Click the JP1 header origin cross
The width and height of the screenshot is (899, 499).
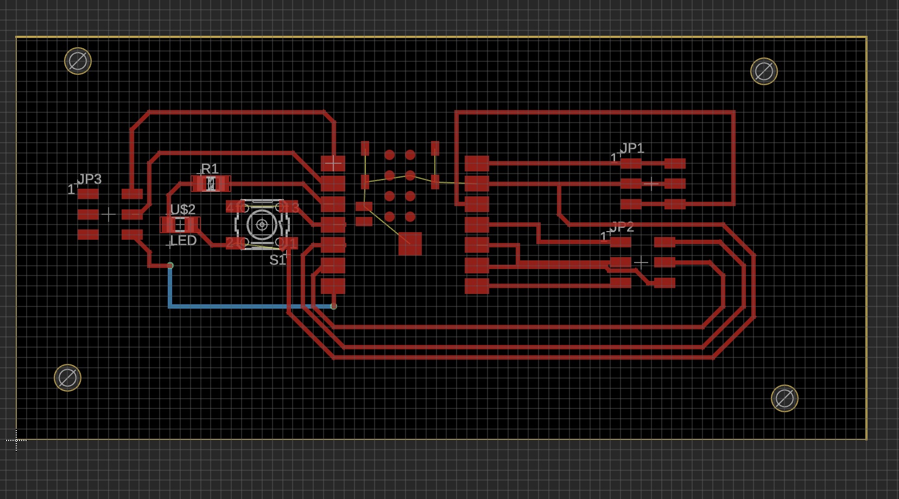pos(651,184)
